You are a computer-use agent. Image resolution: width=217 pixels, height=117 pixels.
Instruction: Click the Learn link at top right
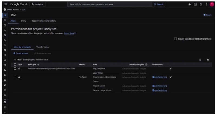pos(207,15)
